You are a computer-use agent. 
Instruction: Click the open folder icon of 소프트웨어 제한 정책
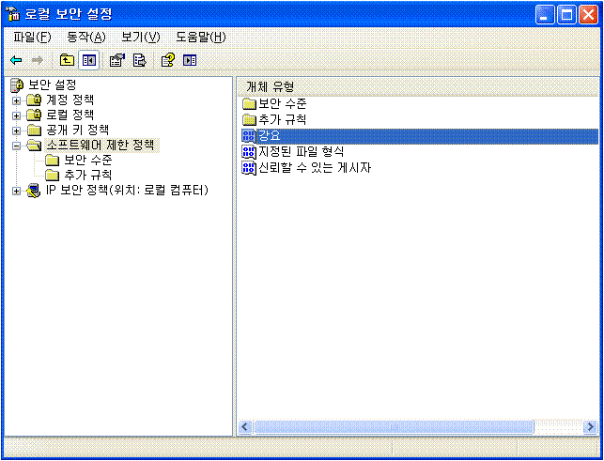[34, 146]
